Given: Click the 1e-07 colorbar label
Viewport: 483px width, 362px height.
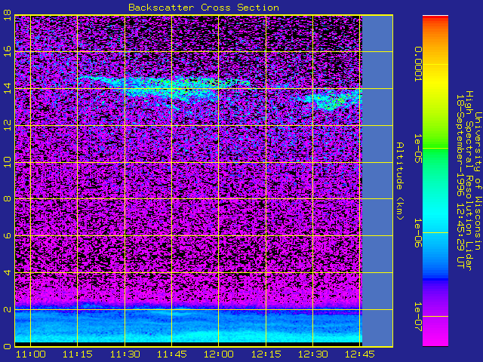Looking at the screenshot, I should 418,317.
